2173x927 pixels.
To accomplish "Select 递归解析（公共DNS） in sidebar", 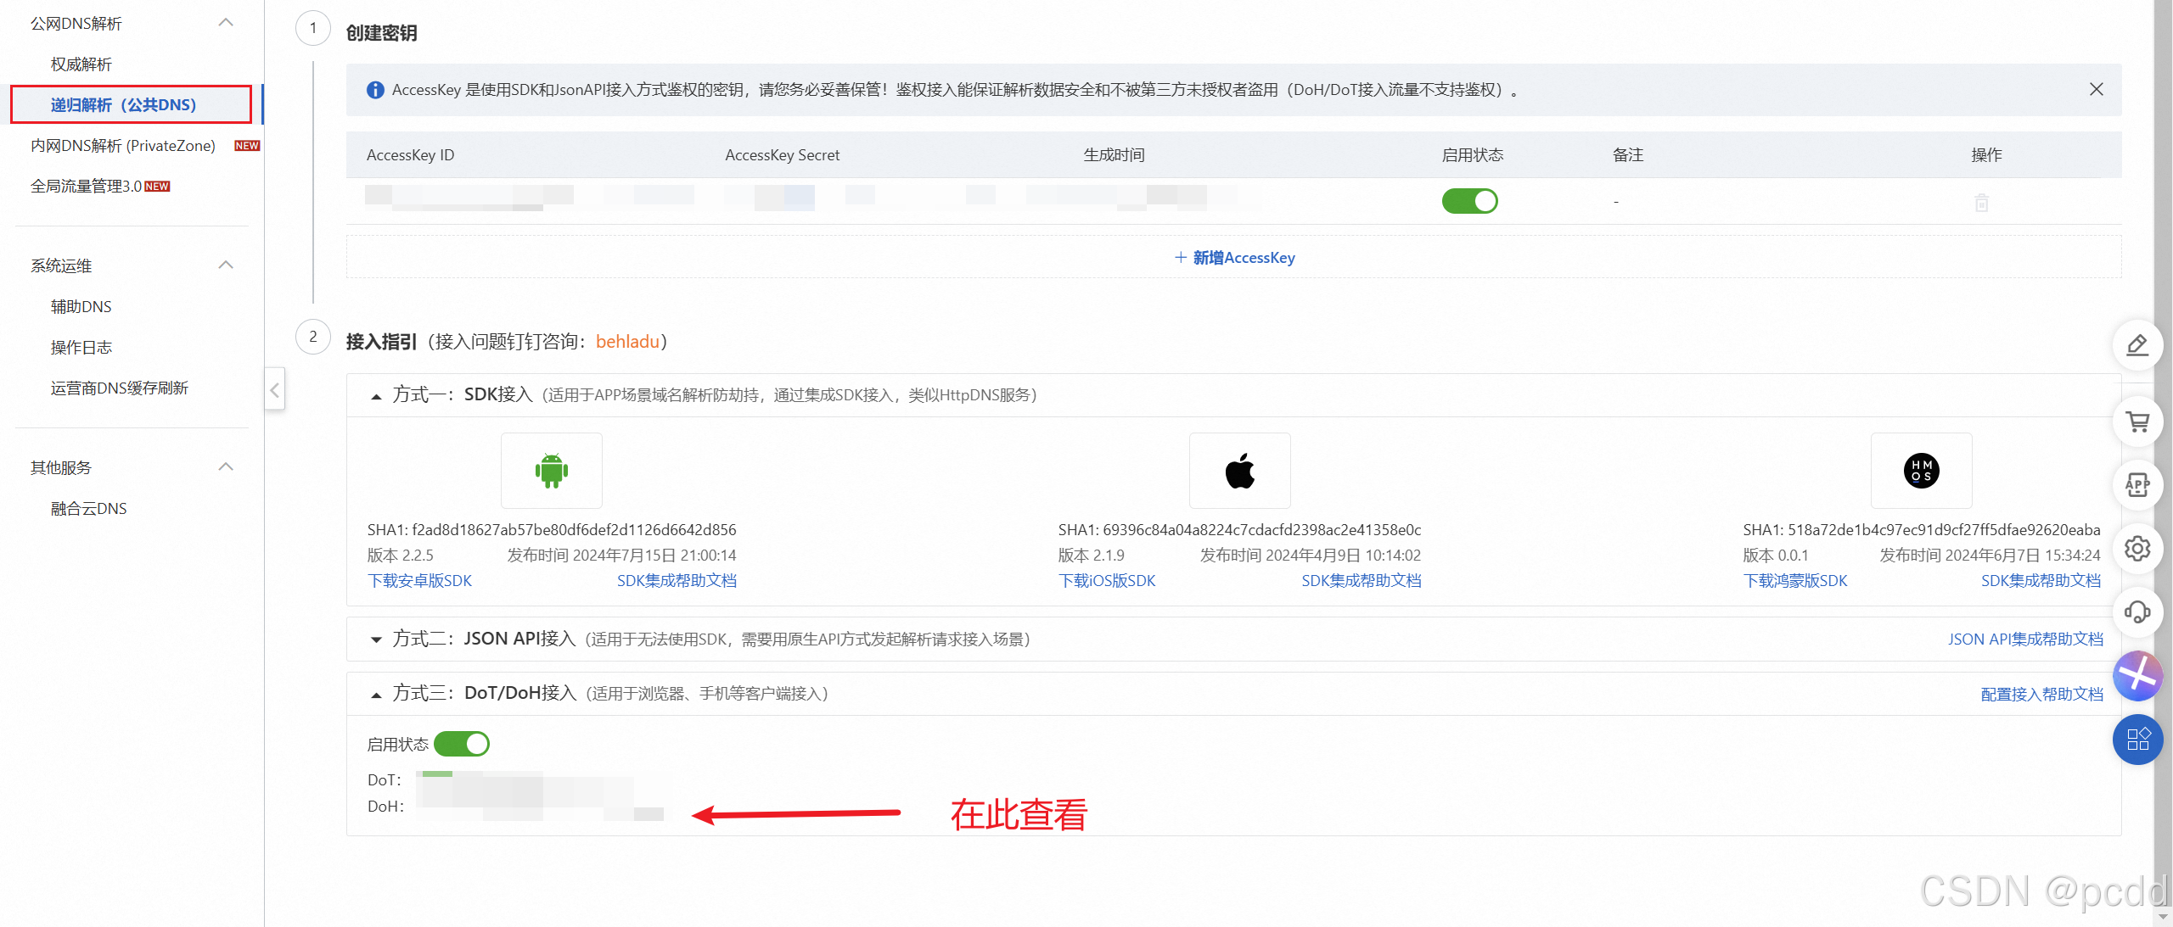I will point(124,104).
